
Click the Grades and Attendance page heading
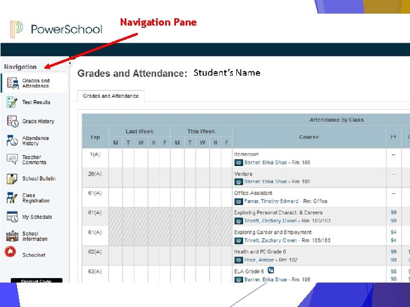(x=132, y=73)
